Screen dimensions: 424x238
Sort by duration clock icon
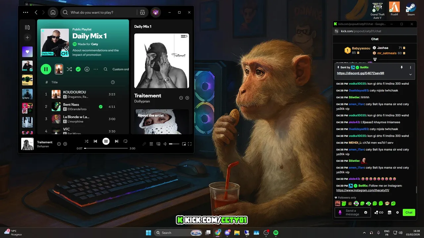tap(113, 82)
